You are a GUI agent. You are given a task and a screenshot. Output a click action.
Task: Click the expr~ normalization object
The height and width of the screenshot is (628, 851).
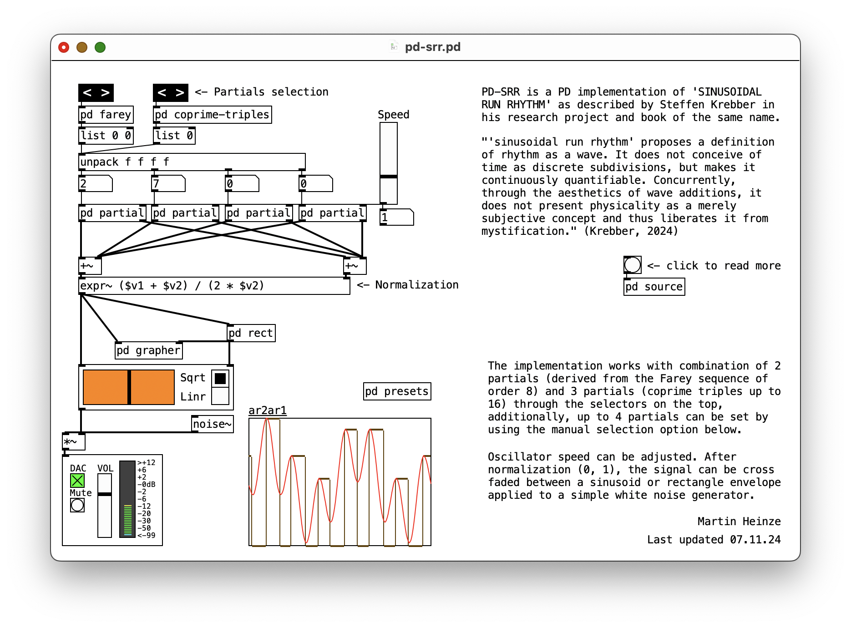(x=214, y=286)
